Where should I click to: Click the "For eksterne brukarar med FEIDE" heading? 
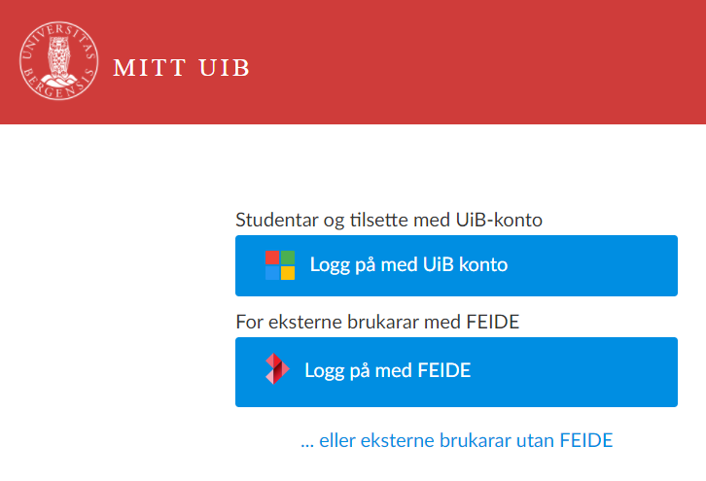pyautogui.click(x=377, y=323)
